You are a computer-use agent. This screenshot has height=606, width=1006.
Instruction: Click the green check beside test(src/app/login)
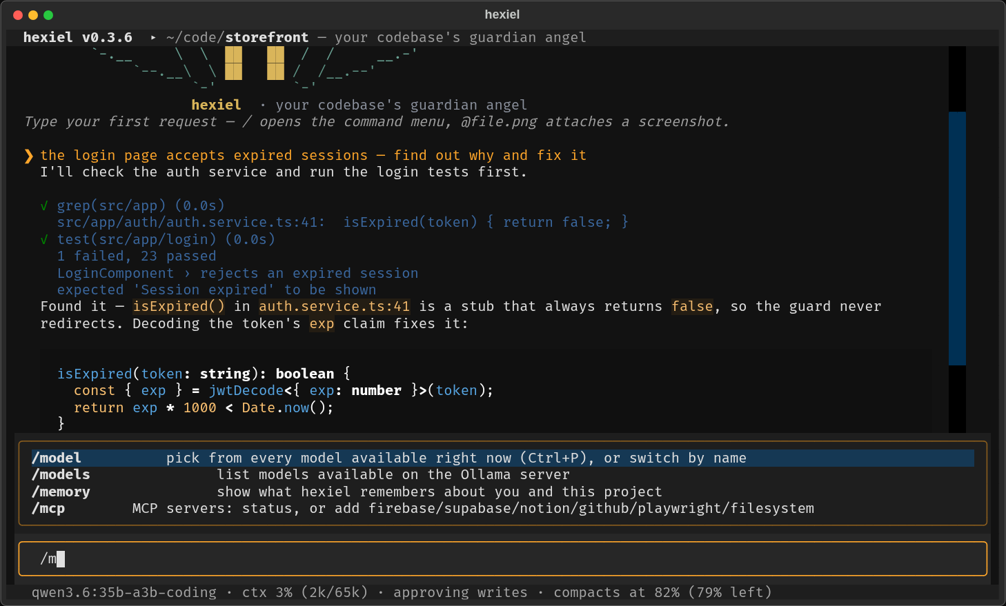click(x=45, y=239)
